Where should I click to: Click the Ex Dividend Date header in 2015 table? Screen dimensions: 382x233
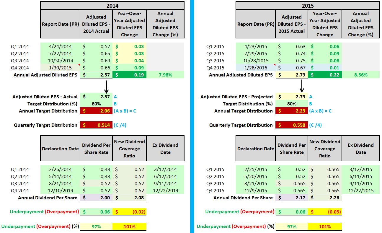(x=361, y=148)
